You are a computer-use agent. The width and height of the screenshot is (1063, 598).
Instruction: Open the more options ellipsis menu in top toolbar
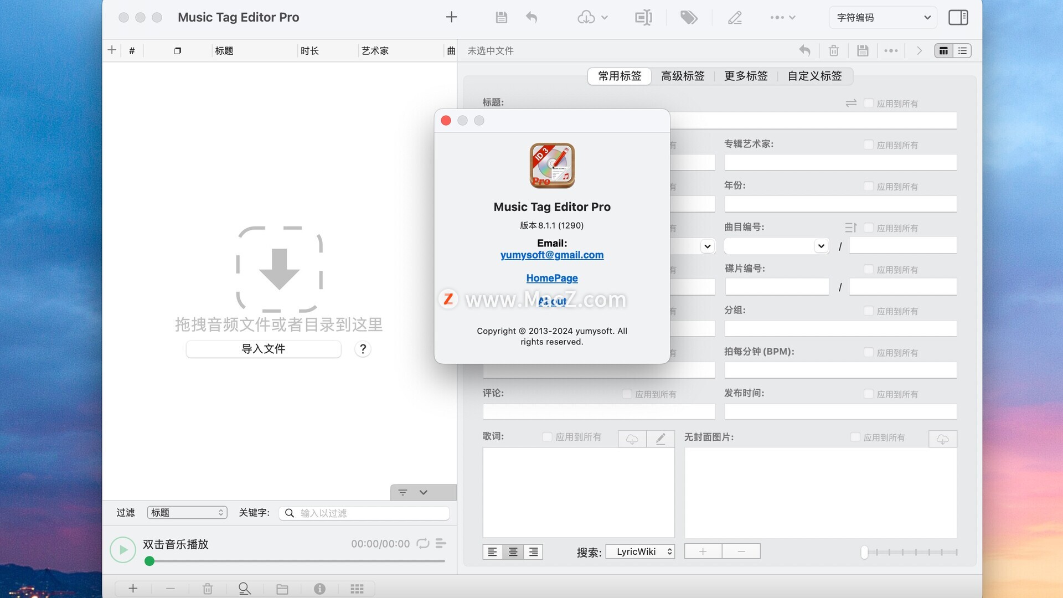pos(782,17)
